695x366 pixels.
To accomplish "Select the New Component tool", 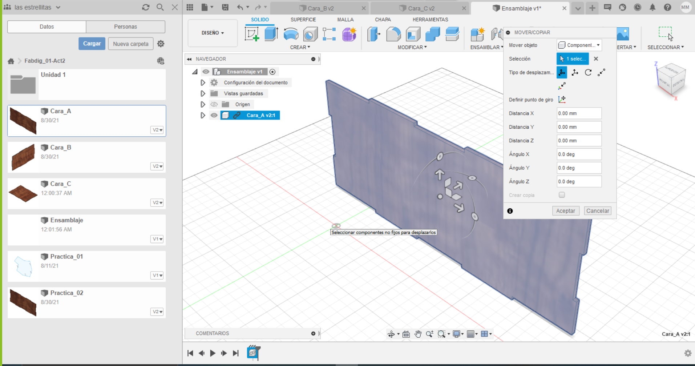I will [477, 34].
